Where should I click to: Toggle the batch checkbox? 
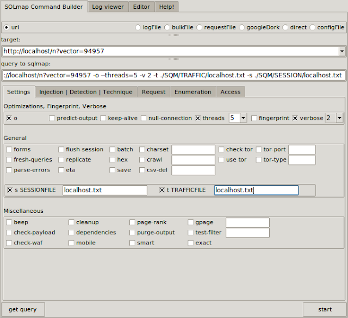pyautogui.click(x=113, y=150)
